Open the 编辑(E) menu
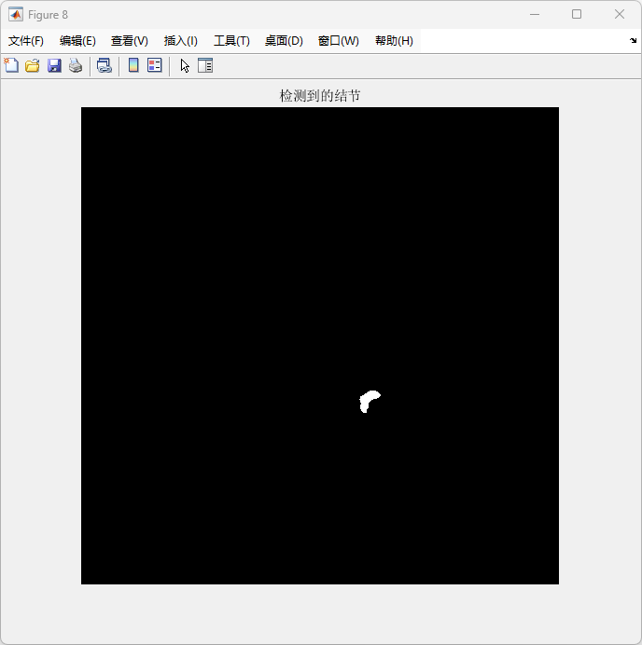This screenshot has width=642, height=645. [77, 41]
